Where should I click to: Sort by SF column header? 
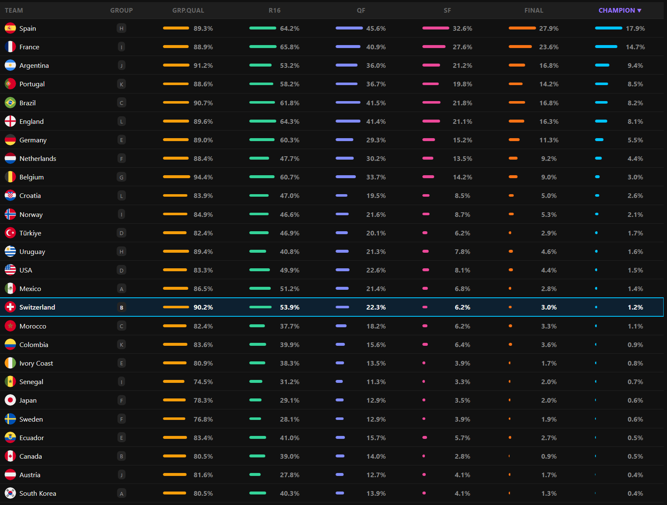(x=447, y=10)
